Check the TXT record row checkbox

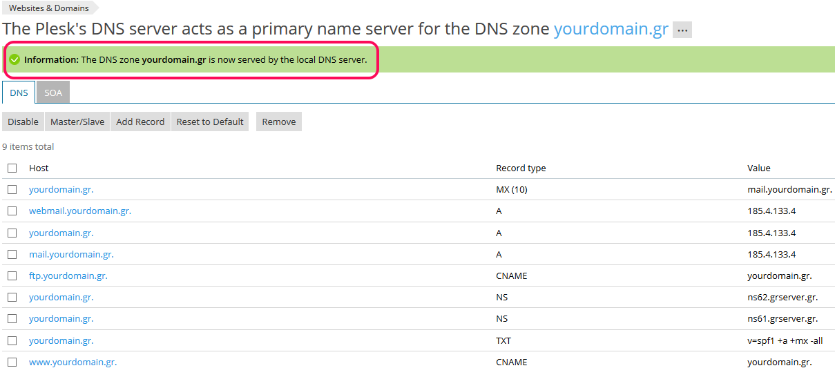(12, 340)
